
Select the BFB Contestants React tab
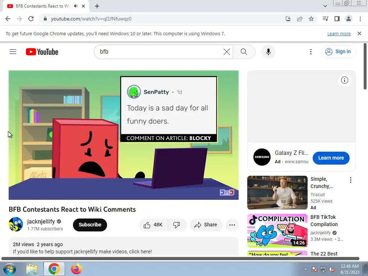click(x=43, y=6)
